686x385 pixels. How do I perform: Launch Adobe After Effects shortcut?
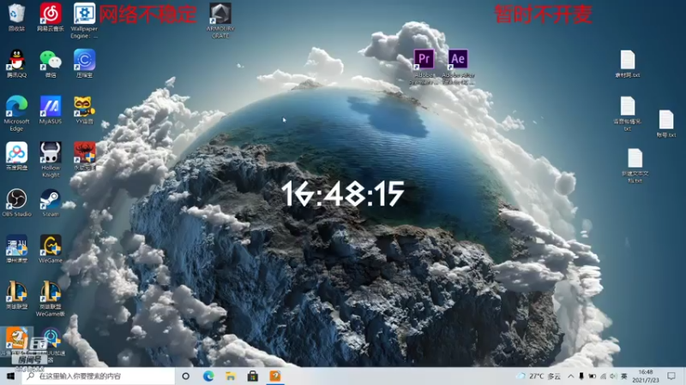coord(458,67)
